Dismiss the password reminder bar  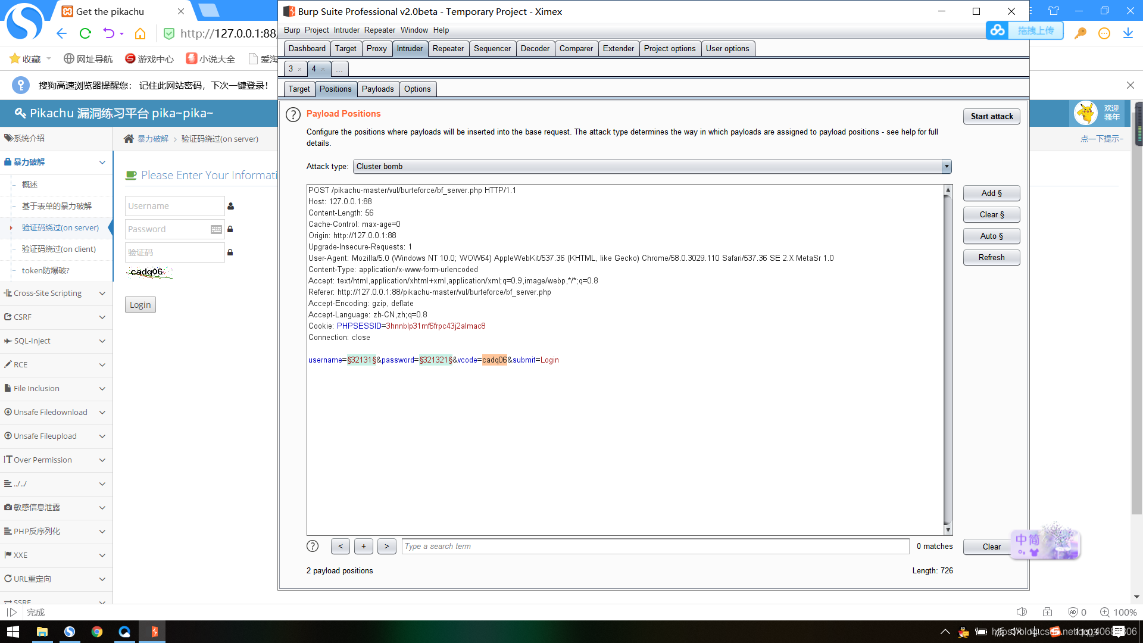point(1130,85)
